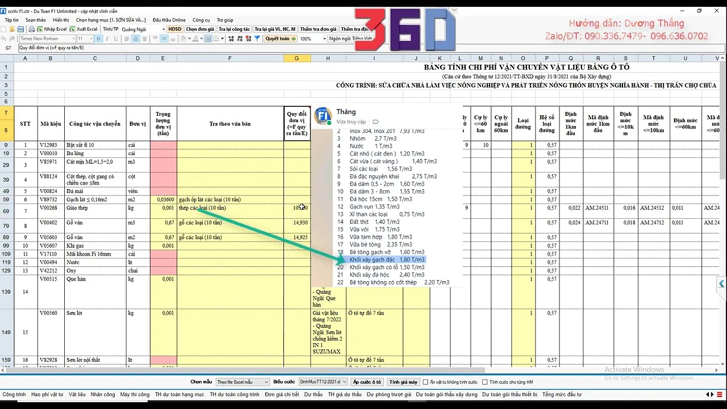The height and width of the screenshot is (409, 727).
Task: Open the Tệp tin menu
Action: point(11,20)
